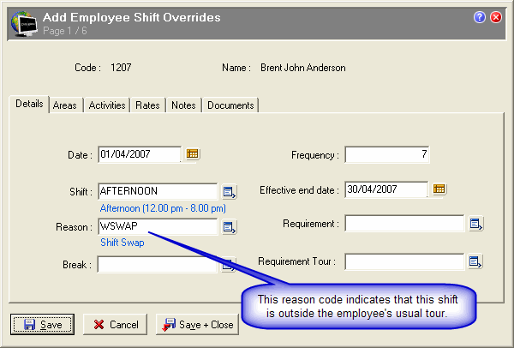The width and height of the screenshot is (514, 348).
Task: Click into the Date input field
Action: pyautogui.click(x=139, y=154)
